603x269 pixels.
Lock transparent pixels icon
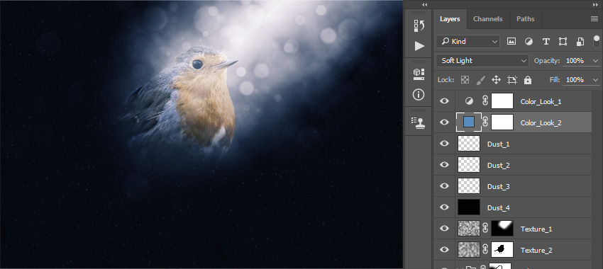click(x=465, y=80)
